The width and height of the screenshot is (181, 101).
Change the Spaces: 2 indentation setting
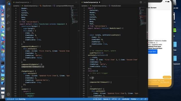107,99
